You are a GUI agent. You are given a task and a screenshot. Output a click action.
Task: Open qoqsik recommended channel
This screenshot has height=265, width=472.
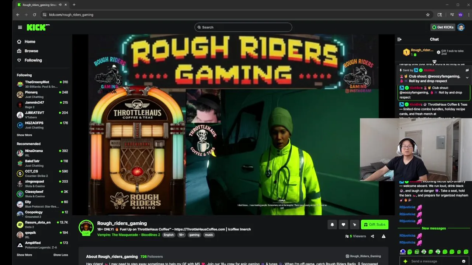[42, 235]
